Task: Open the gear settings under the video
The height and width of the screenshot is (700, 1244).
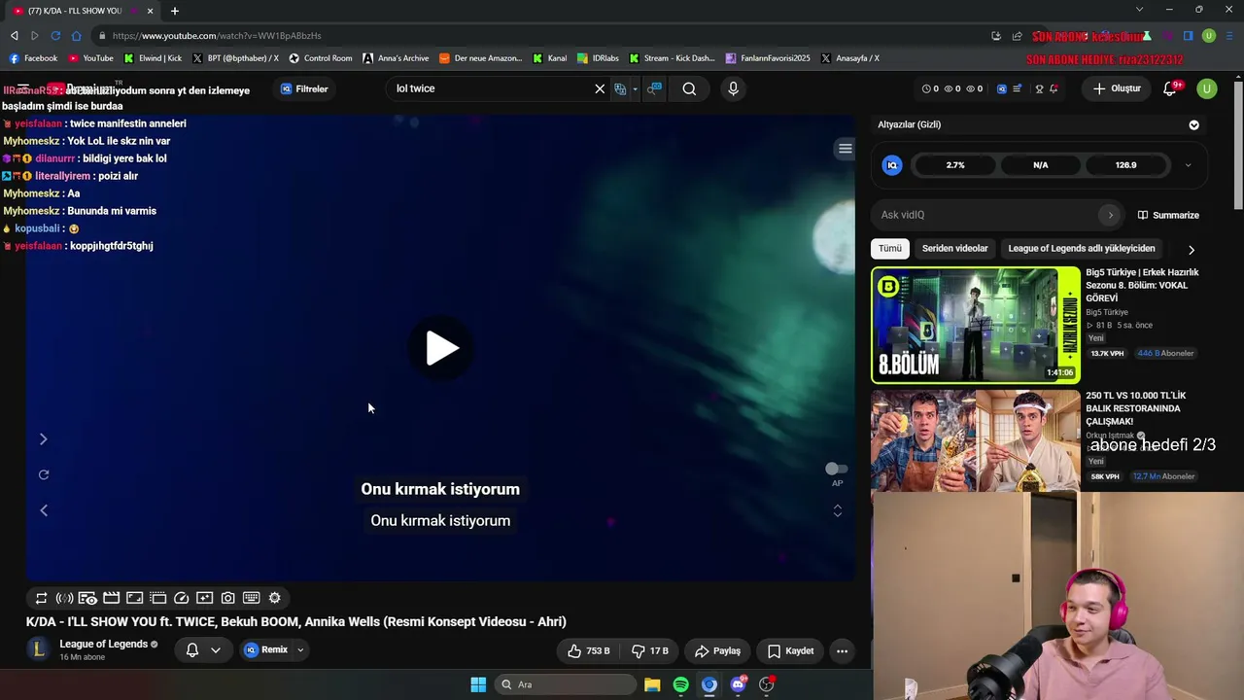Action: [x=274, y=598]
